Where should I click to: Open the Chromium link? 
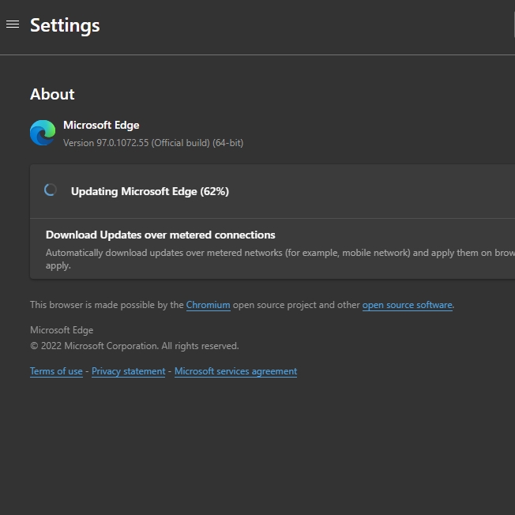pyautogui.click(x=208, y=305)
